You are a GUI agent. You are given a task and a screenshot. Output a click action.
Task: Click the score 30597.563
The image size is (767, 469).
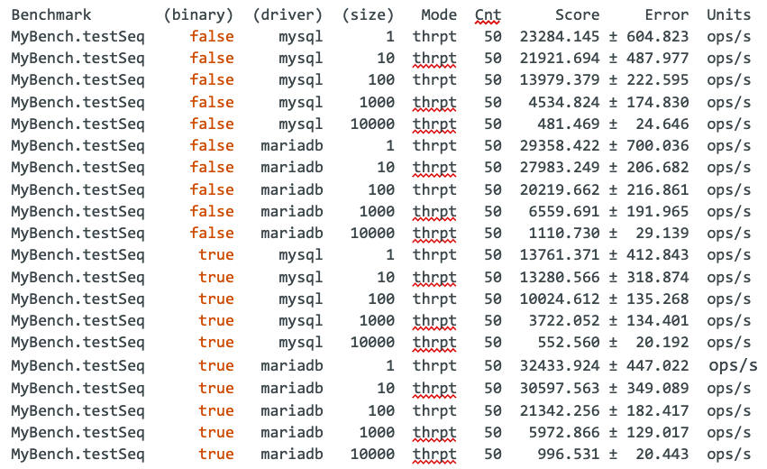[560, 388]
